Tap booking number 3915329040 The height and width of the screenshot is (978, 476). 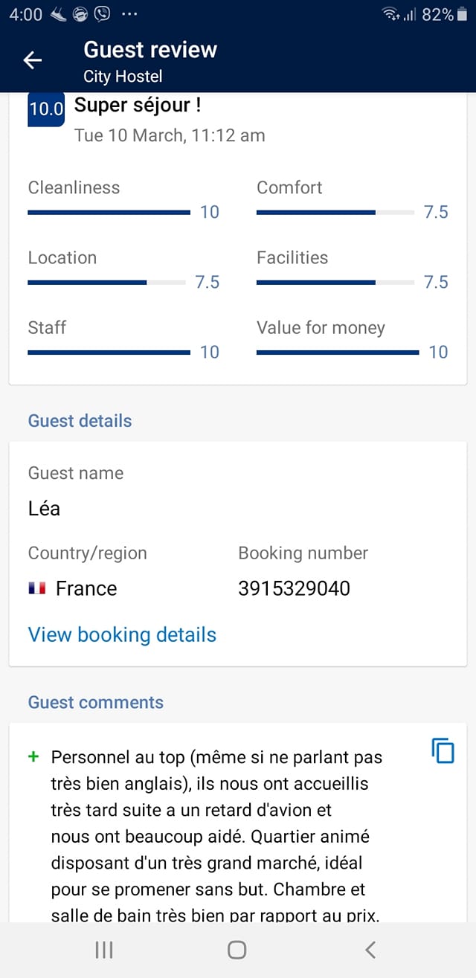294,588
